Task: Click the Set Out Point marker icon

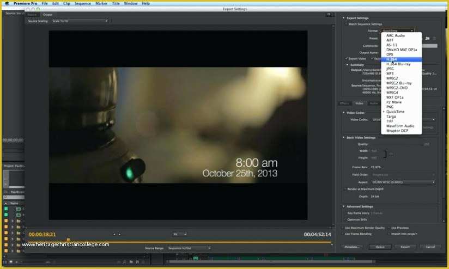Action: [119, 234]
